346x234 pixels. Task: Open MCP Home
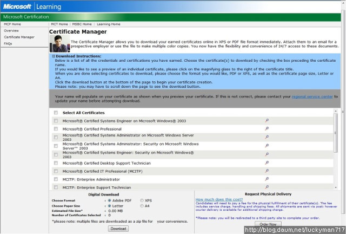[x=12, y=24]
